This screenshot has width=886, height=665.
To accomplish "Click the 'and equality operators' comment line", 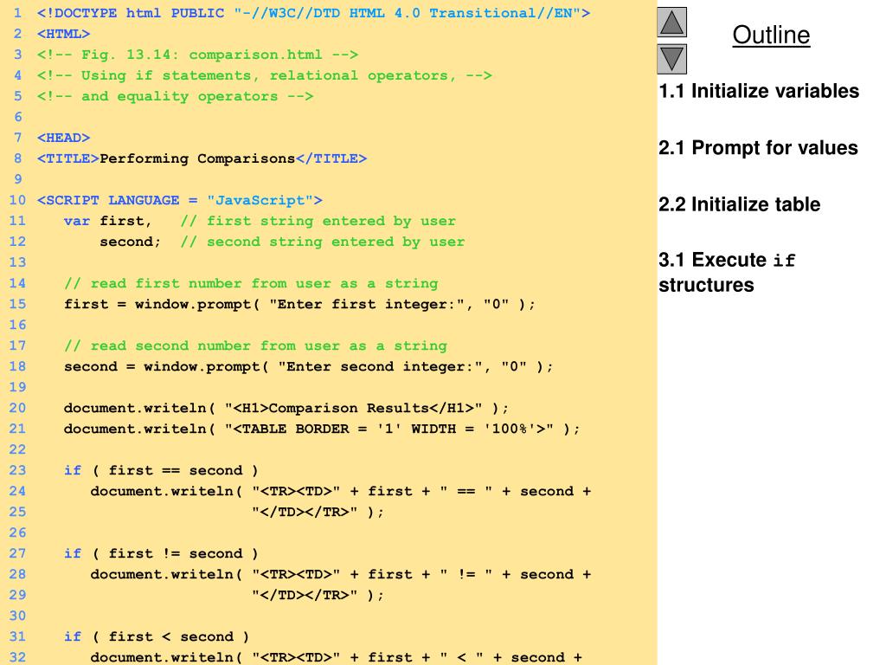I will click(x=175, y=97).
